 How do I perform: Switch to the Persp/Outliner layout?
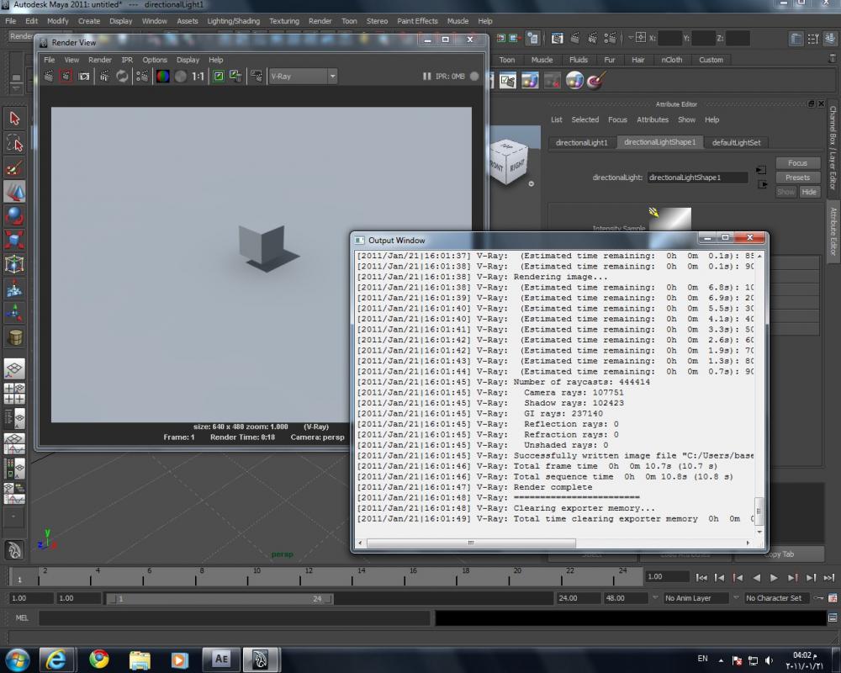pyautogui.click(x=14, y=419)
